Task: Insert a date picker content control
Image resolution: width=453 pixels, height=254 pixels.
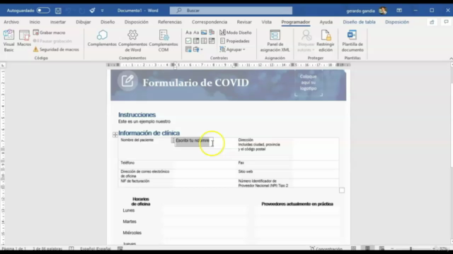Action: coord(212,41)
